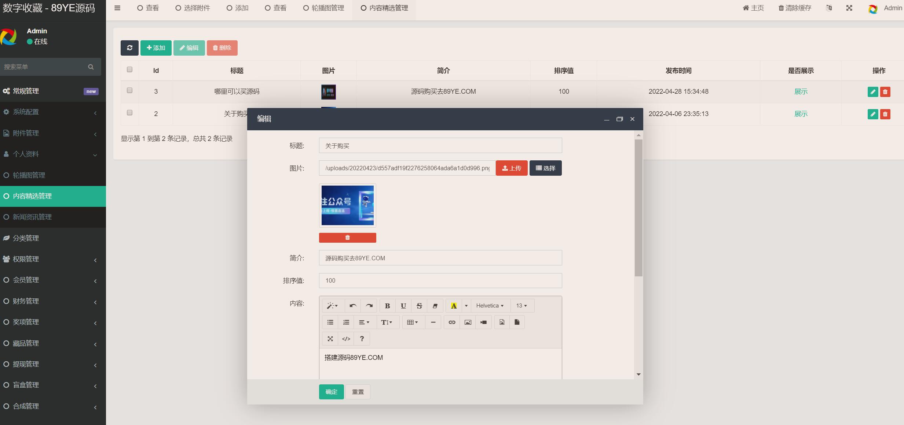Image resolution: width=904 pixels, height=425 pixels.
Task: Switch to the 轮播图管理 tab
Action: point(323,8)
